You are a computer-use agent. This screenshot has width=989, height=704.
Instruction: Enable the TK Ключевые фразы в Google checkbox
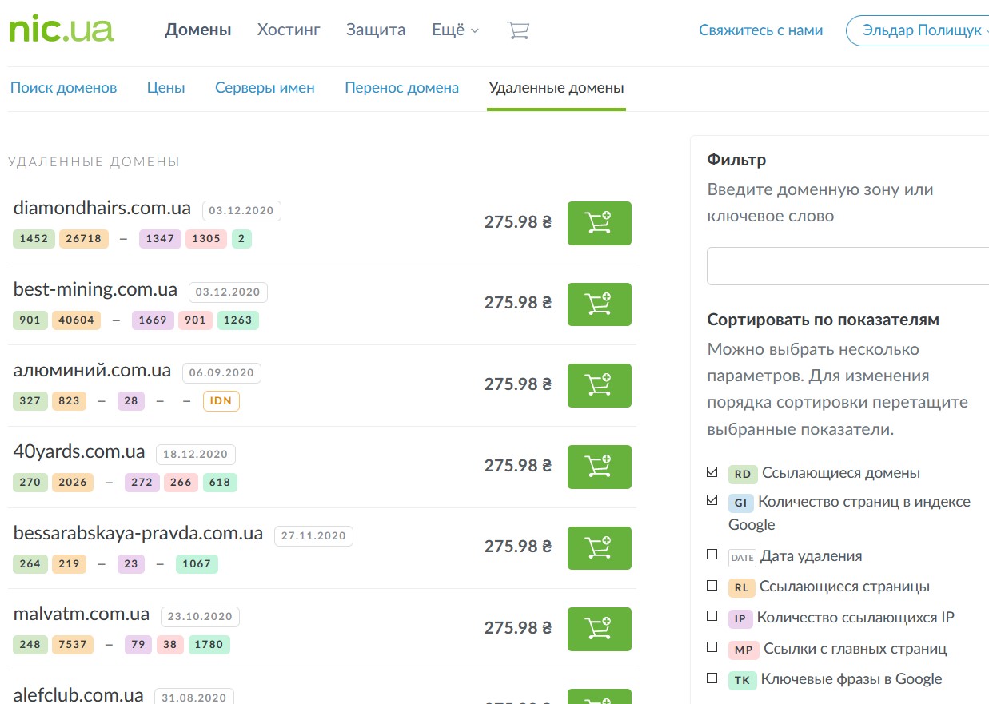712,678
